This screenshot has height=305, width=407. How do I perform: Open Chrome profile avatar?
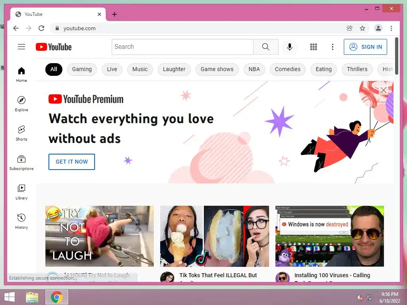(x=378, y=28)
